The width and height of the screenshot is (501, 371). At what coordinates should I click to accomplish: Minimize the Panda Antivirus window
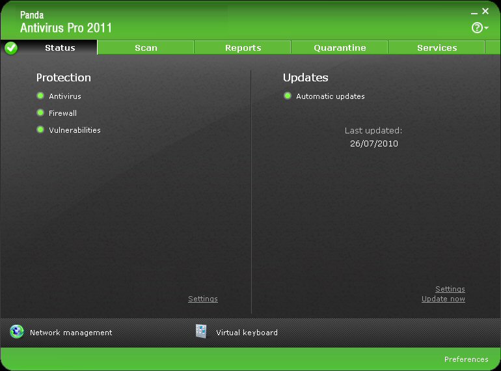(x=474, y=13)
